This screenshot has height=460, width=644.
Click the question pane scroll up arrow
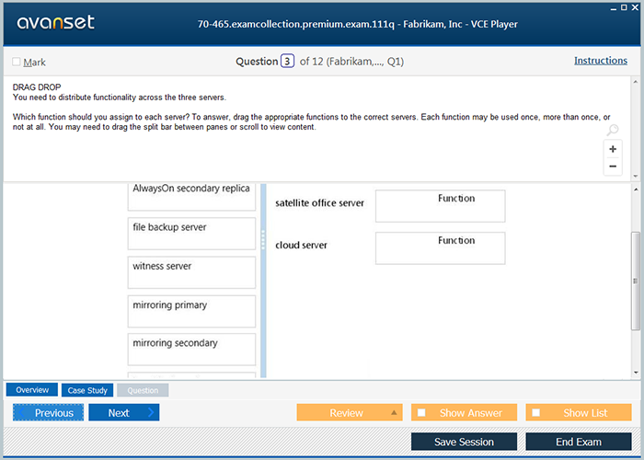pyautogui.click(x=636, y=82)
